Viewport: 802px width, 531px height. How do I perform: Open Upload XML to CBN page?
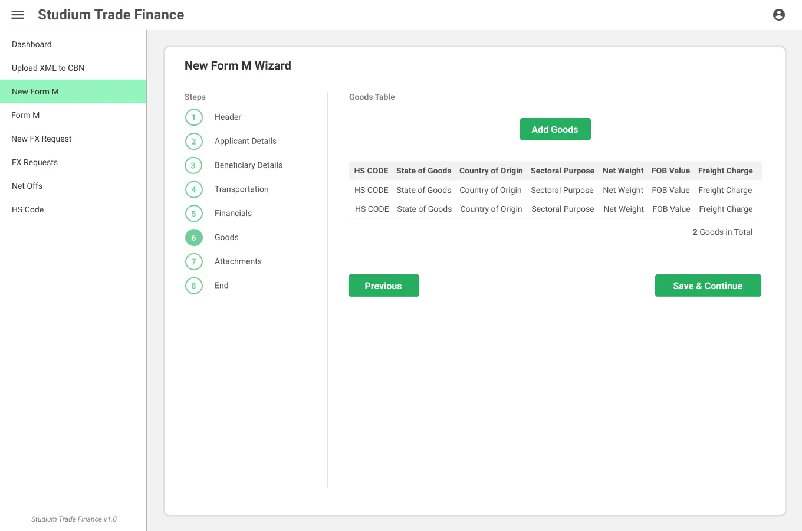tap(73, 68)
